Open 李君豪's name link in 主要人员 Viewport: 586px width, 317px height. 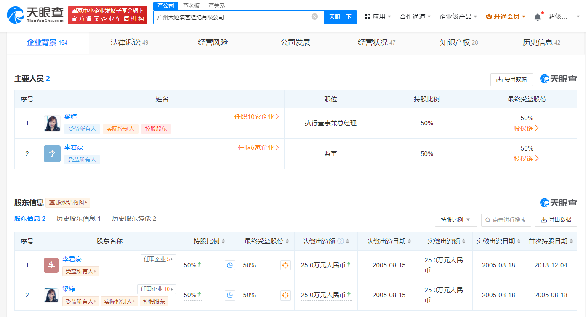pos(74,148)
